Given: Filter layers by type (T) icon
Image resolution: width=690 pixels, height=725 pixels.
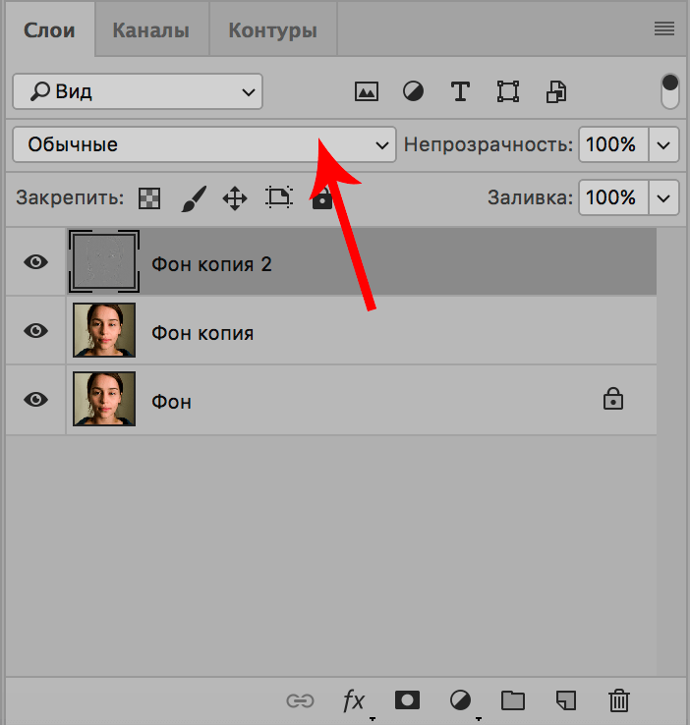Looking at the screenshot, I should [x=460, y=92].
